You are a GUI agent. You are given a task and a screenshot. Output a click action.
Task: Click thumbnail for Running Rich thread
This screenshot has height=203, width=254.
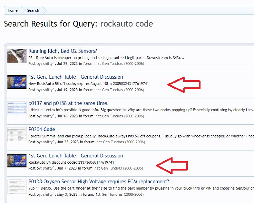[x=17, y=56]
